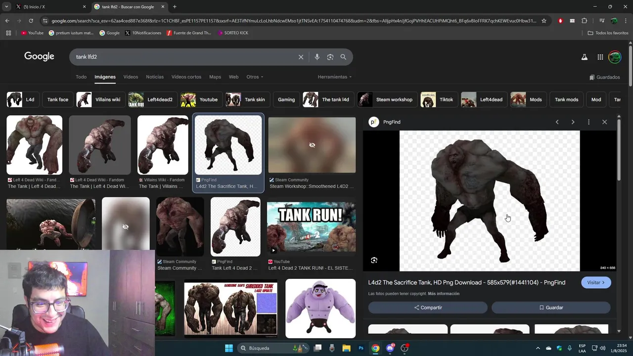Show previous image in preview panel
Image resolution: width=633 pixels, height=356 pixels.
tap(557, 122)
